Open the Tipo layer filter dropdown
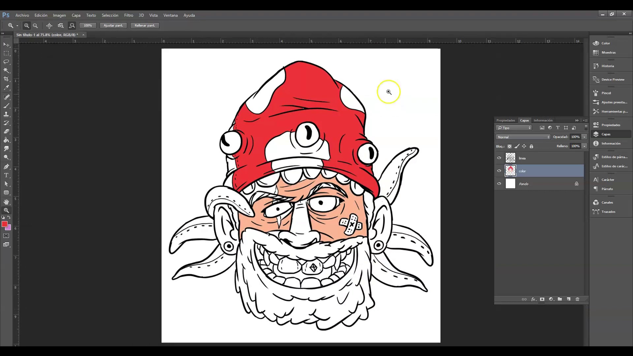633x356 pixels. [x=514, y=128]
